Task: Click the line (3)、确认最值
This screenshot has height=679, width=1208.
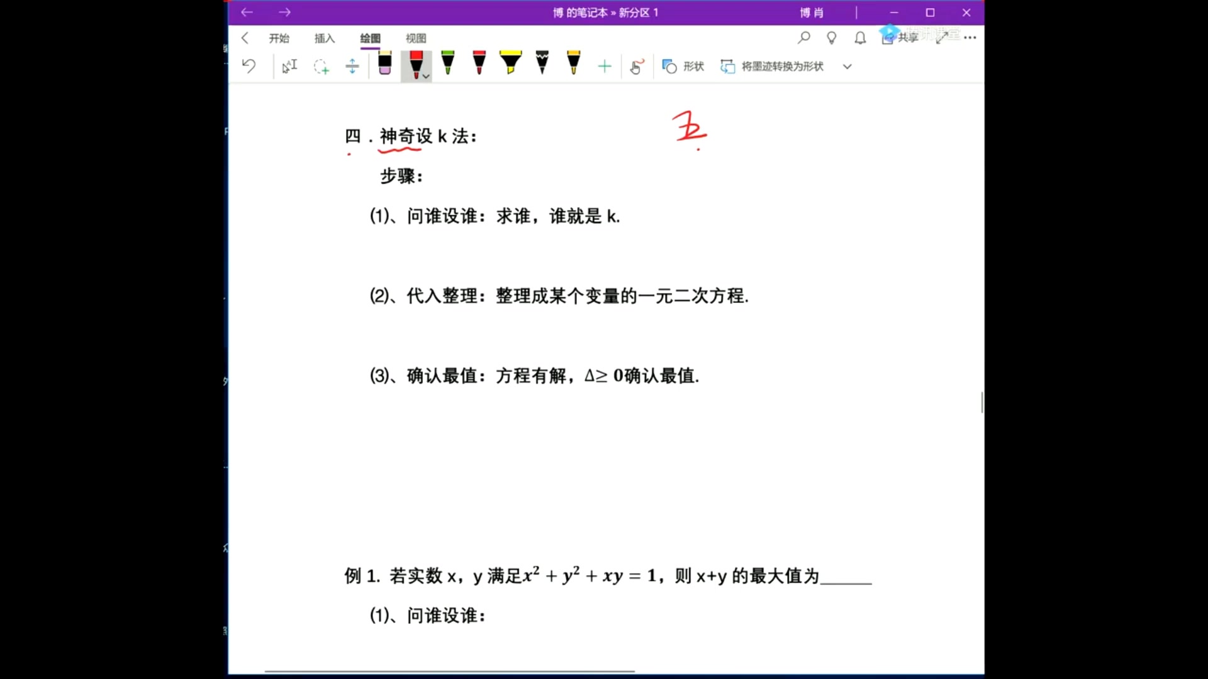Action: 534,376
